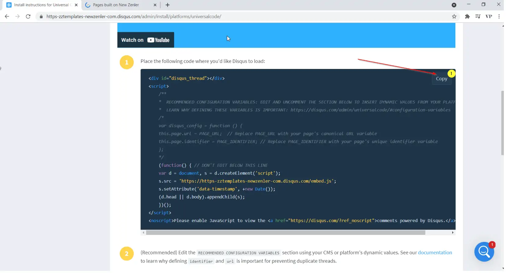Copy the Disqus embed code
Viewport: 506px width, 273px height.
441,79
